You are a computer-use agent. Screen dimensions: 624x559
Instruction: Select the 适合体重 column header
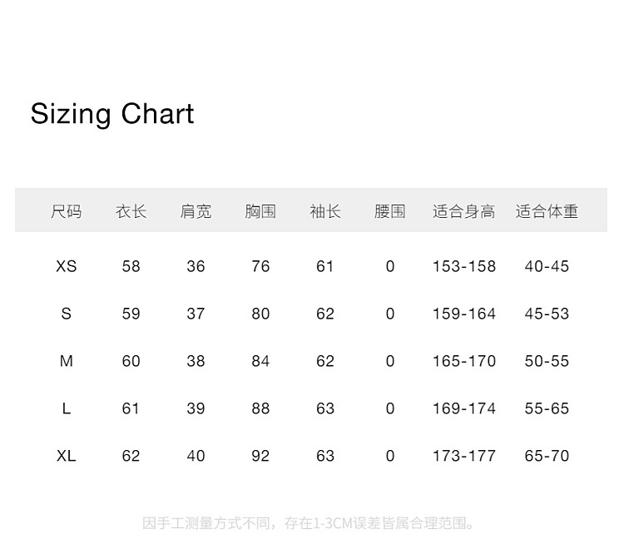point(547,211)
